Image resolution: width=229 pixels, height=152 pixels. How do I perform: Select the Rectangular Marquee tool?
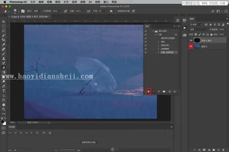tap(4, 26)
